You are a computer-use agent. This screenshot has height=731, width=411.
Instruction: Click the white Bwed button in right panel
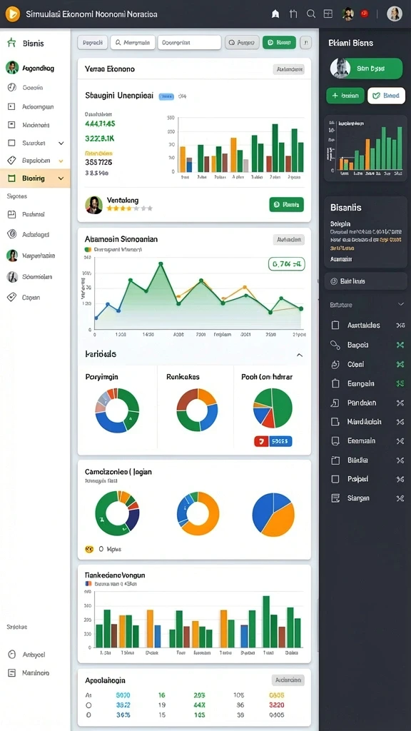(x=386, y=96)
